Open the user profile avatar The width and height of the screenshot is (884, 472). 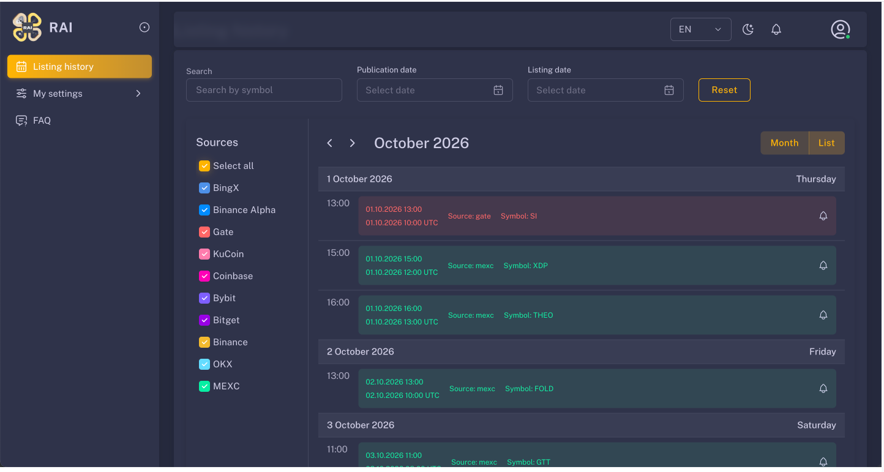(x=841, y=29)
